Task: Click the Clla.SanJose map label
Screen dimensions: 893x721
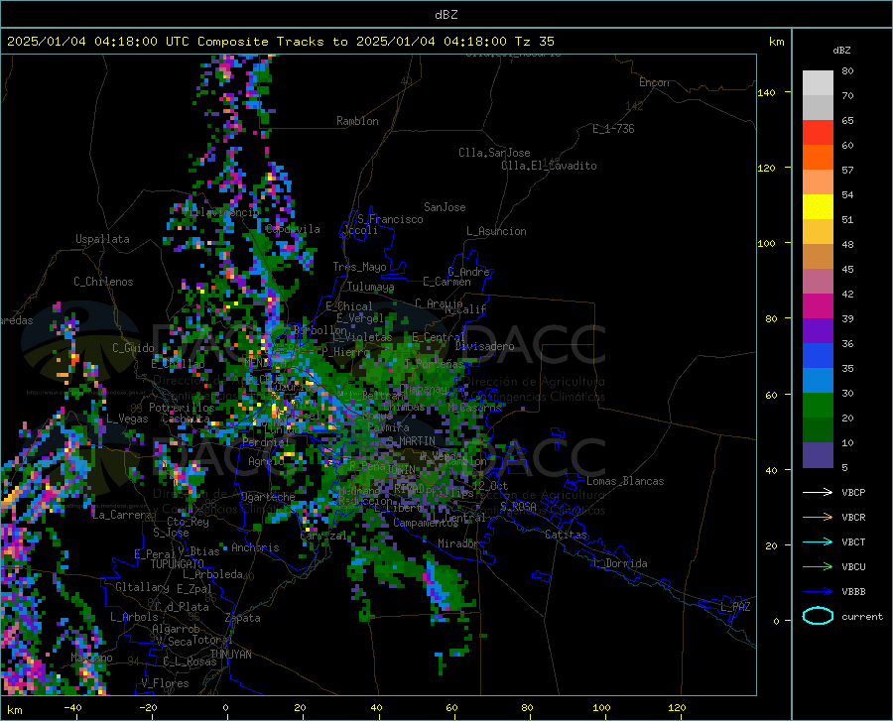Action: 494,153
